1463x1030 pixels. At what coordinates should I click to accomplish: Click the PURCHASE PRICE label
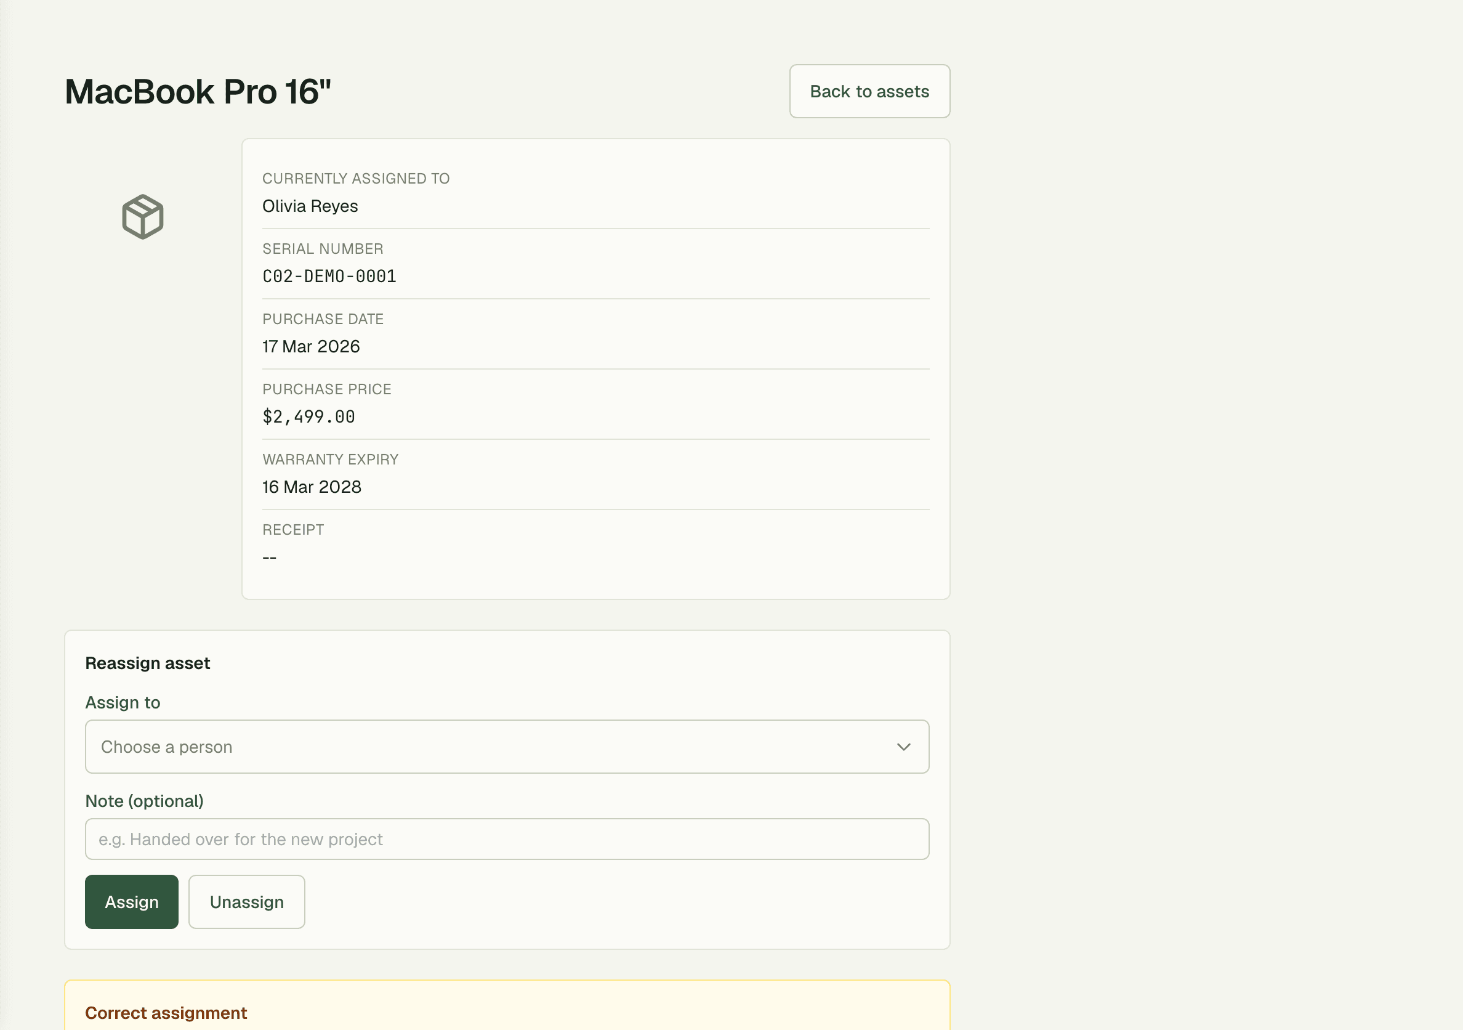(x=326, y=389)
